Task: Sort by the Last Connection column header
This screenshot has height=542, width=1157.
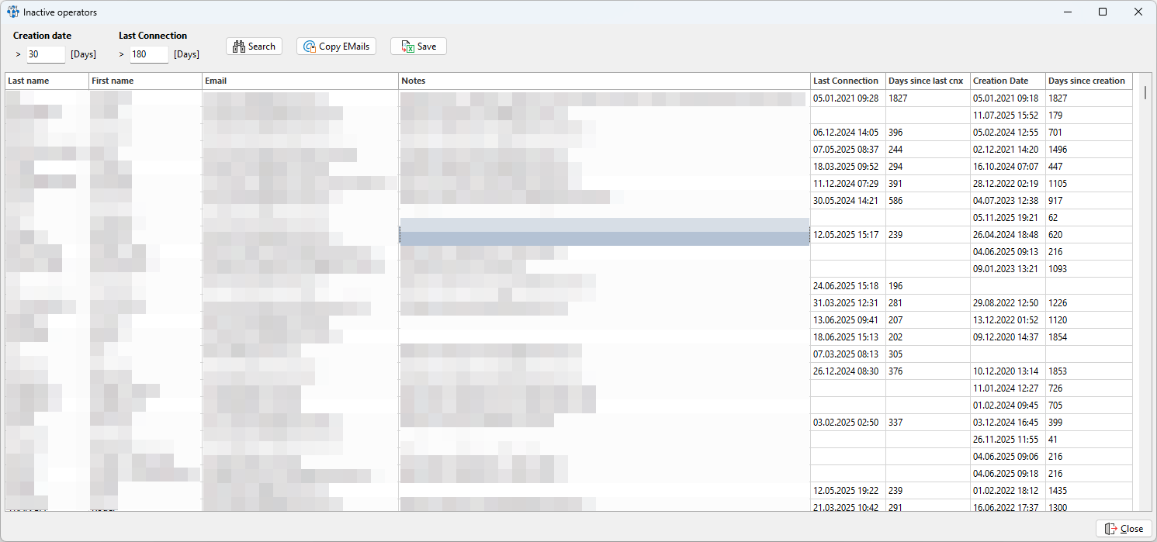Action: click(847, 81)
